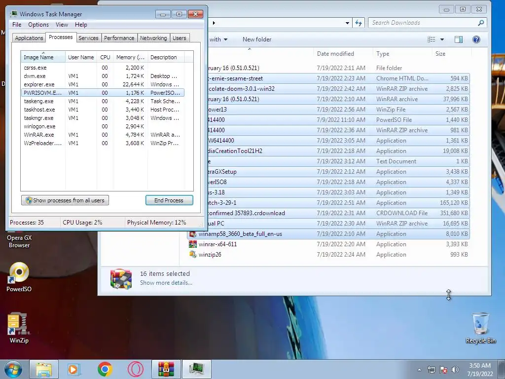The width and height of the screenshot is (505, 379).
Task: Open Task Manager Help menu
Action: point(81,25)
